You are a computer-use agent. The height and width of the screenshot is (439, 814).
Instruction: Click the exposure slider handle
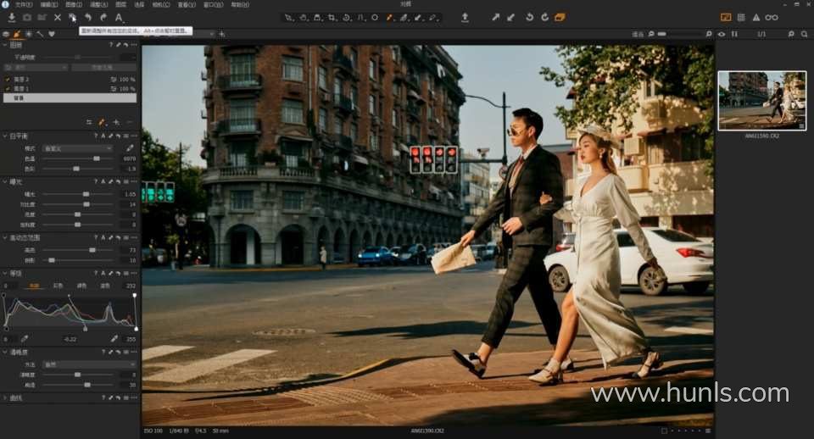point(86,193)
